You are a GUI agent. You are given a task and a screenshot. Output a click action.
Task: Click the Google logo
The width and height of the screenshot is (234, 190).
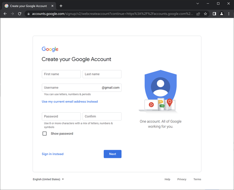point(50,49)
